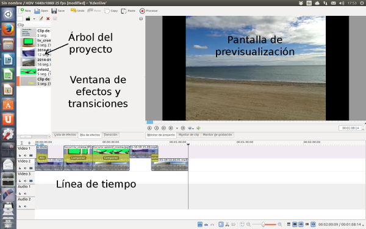Hide video on Video 2 track
This screenshot has height=229, width=366.
click(31, 168)
